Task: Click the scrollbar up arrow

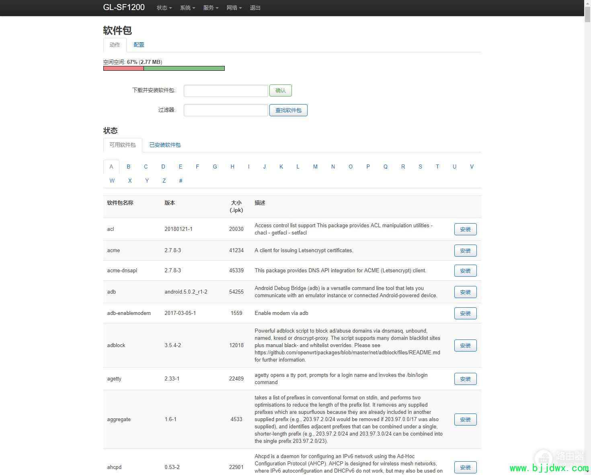Action: click(x=587, y=3)
